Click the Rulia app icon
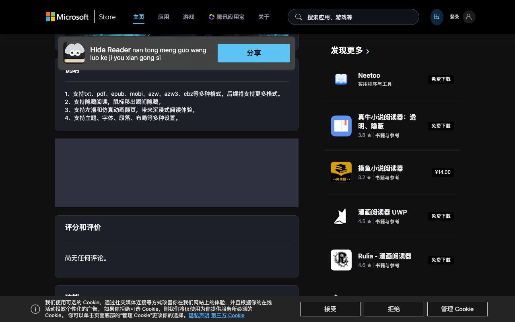The image size is (515, 322). [341, 260]
